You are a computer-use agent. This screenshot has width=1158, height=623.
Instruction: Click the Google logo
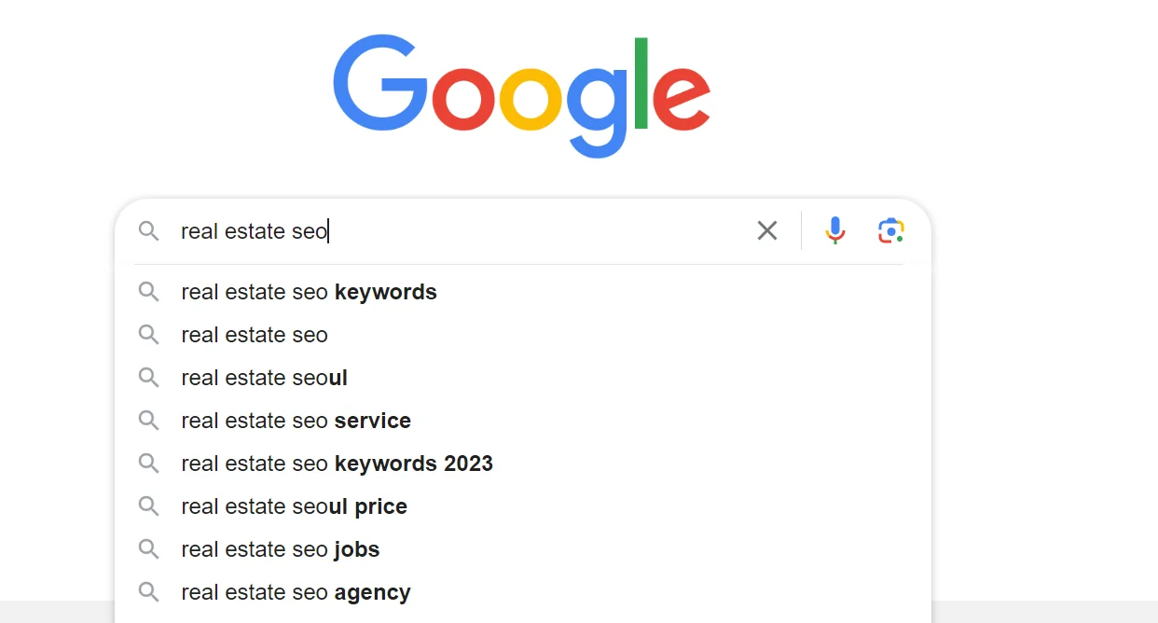tap(521, 95)
